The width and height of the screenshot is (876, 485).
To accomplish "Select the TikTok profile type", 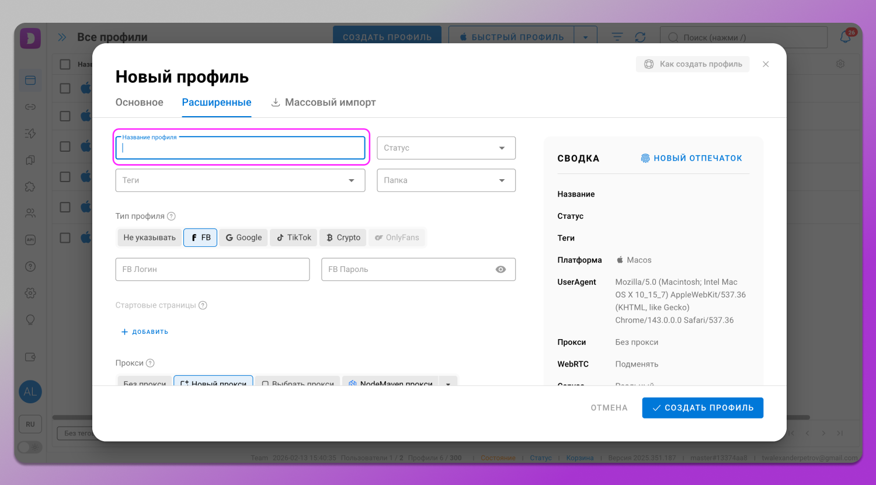I will click(x=294, y=238).
